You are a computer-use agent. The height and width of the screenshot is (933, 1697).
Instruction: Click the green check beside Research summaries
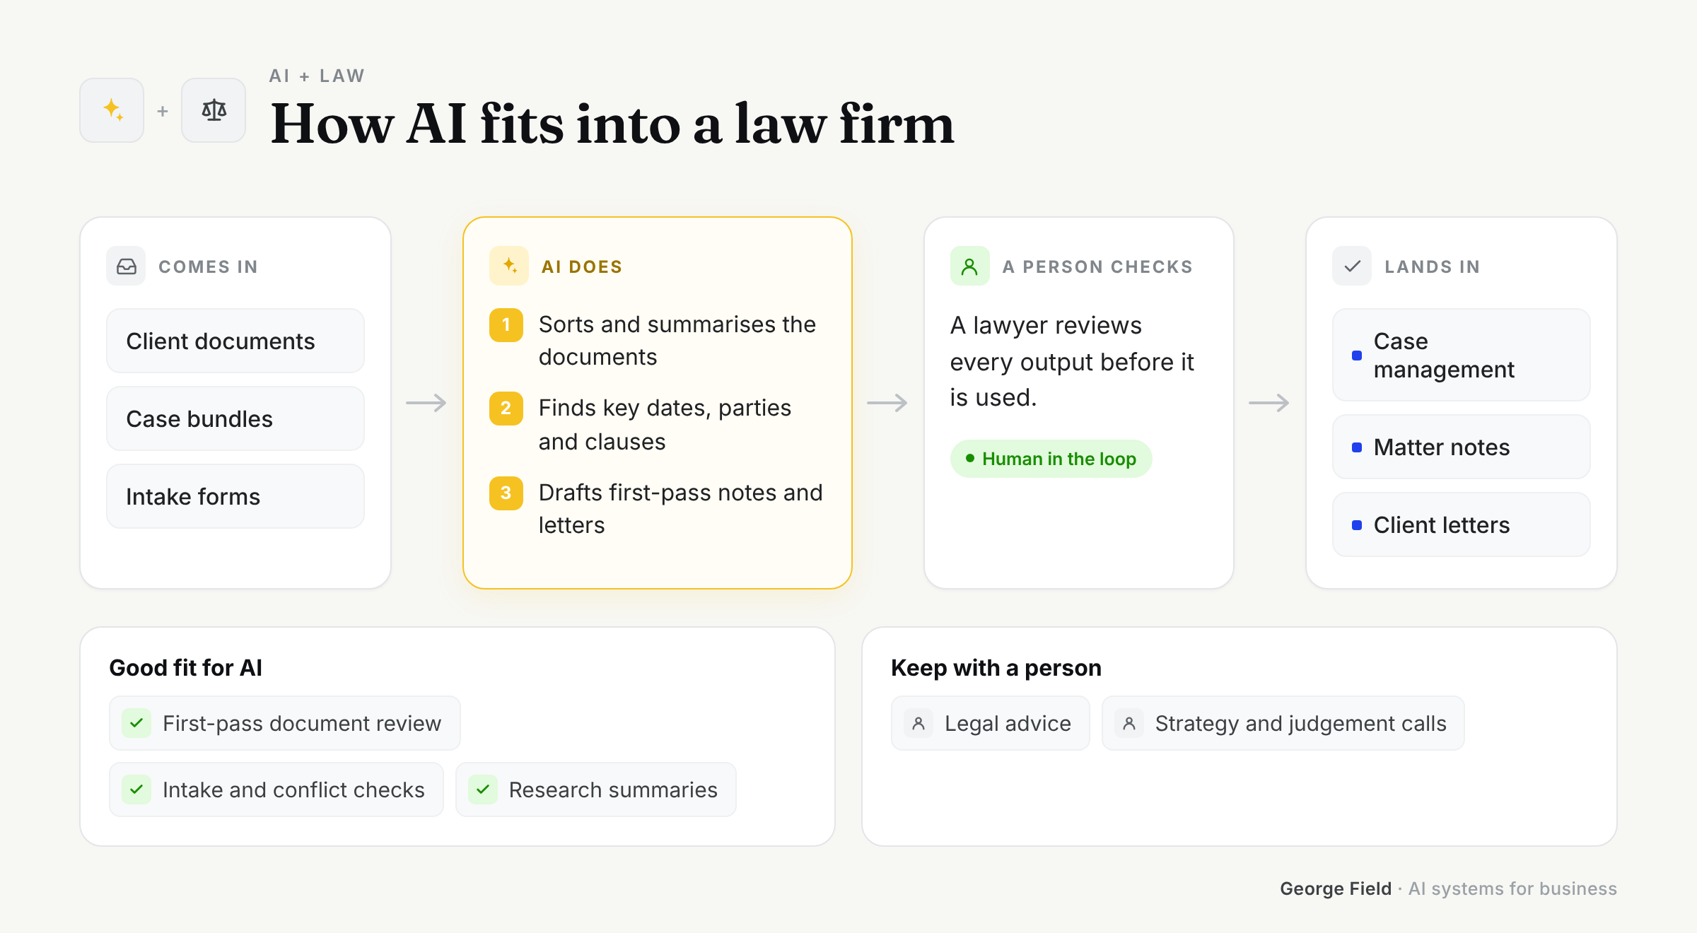[483, 790]
